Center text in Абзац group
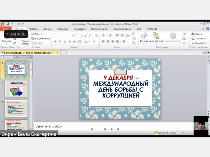Viewport: 210px width, 157px height. (x=108, y=42)
